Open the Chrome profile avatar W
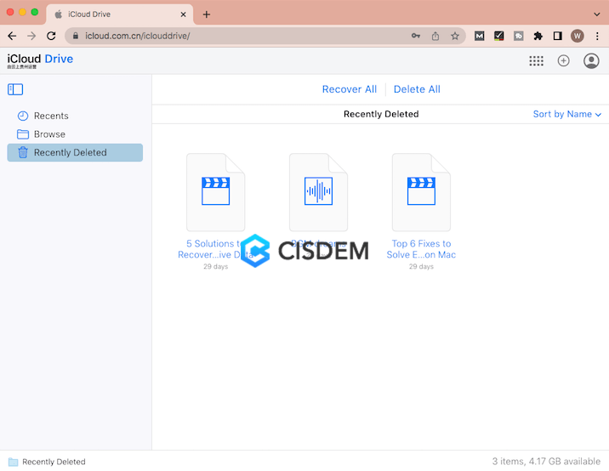This screenshot has height=471, width=609. 578,36
